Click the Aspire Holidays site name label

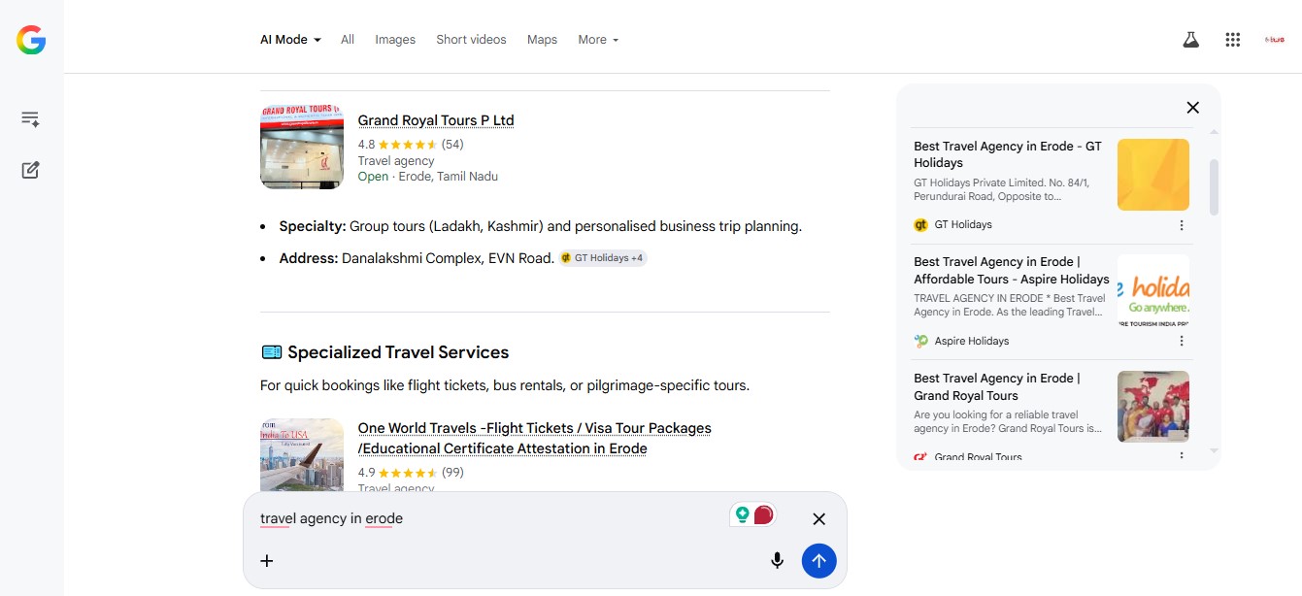(x=972, y=341)
